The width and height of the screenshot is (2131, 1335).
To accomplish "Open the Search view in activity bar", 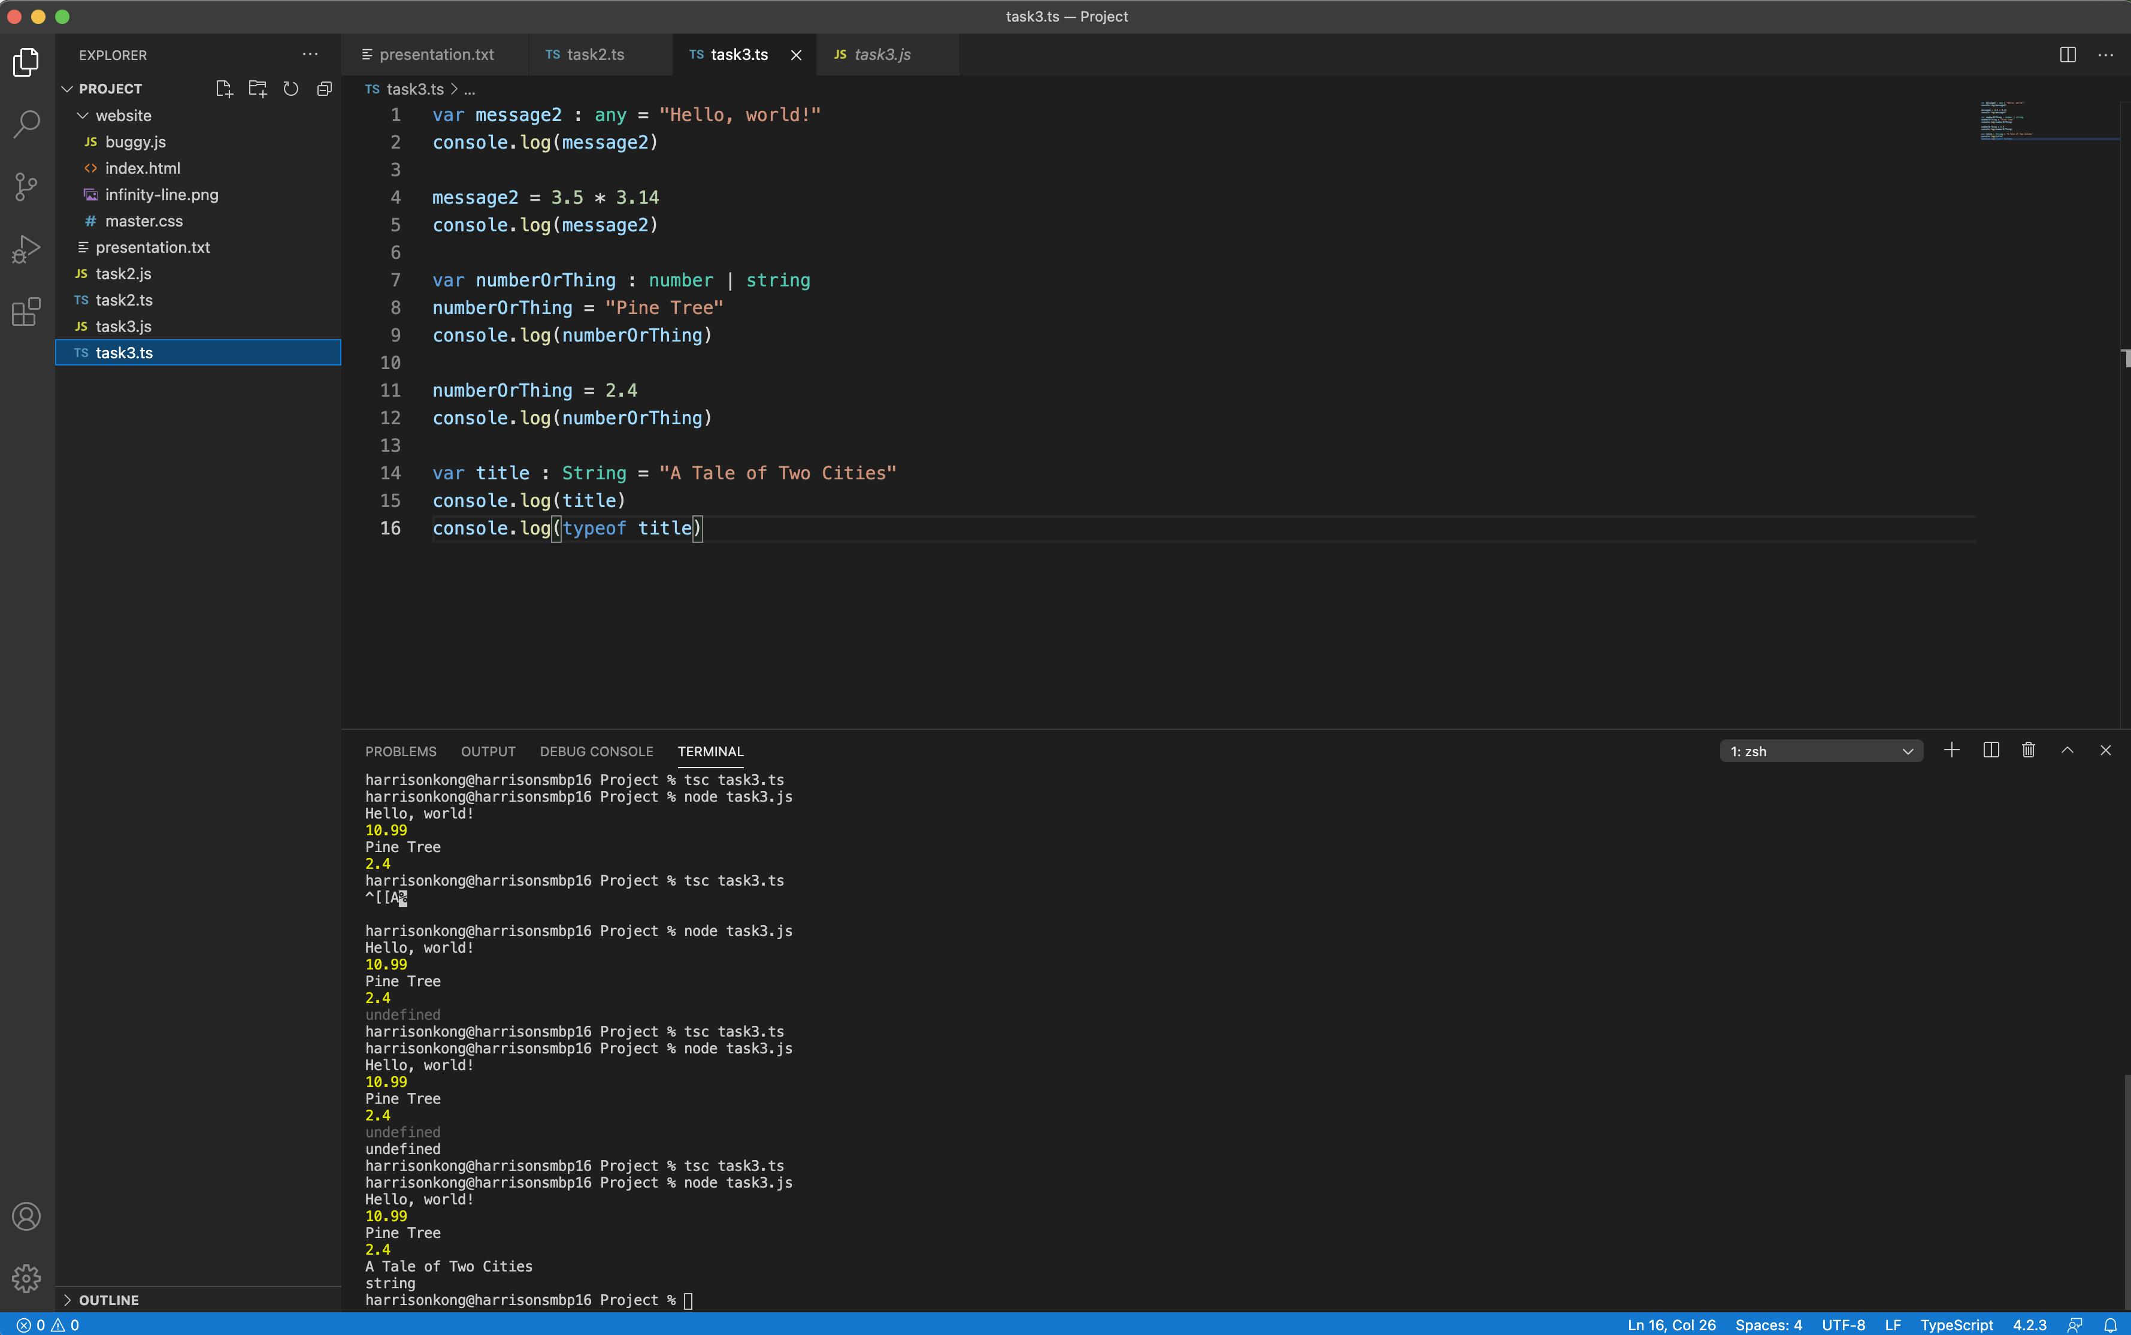I will tap(26, 125).
